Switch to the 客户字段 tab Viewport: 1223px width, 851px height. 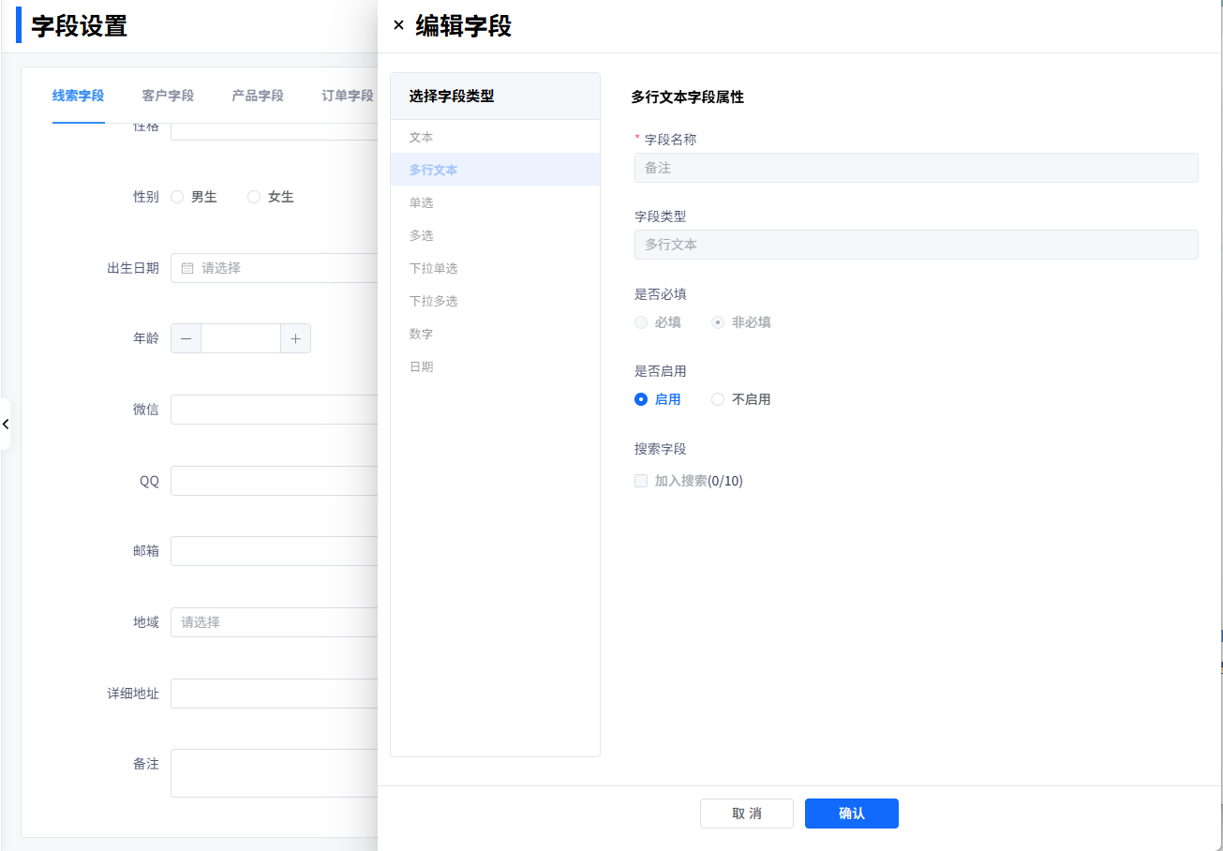168,96
